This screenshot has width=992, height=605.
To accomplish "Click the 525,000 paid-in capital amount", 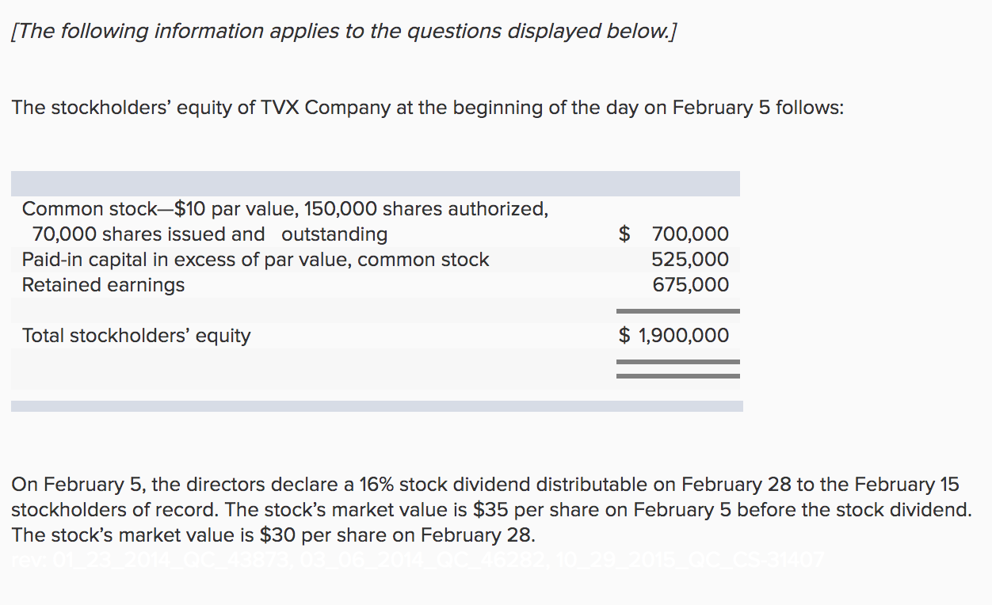I will [690, 260].
